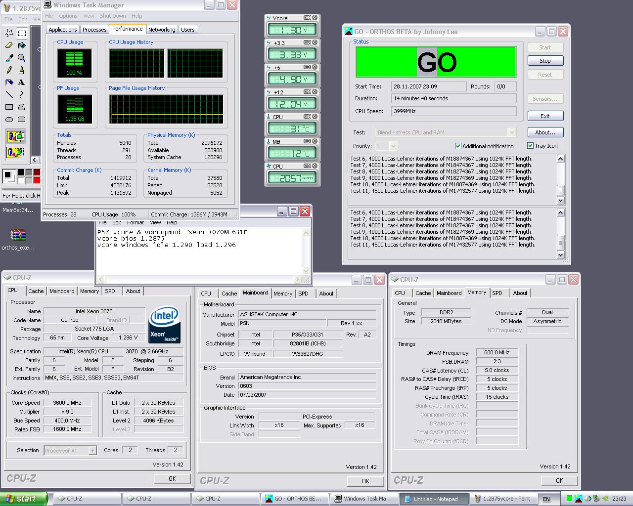Open Format menu in Notepad
Image resolution: width=633 pixels, height=506 pixels.
pyautogui.click(x=136, y=223)
